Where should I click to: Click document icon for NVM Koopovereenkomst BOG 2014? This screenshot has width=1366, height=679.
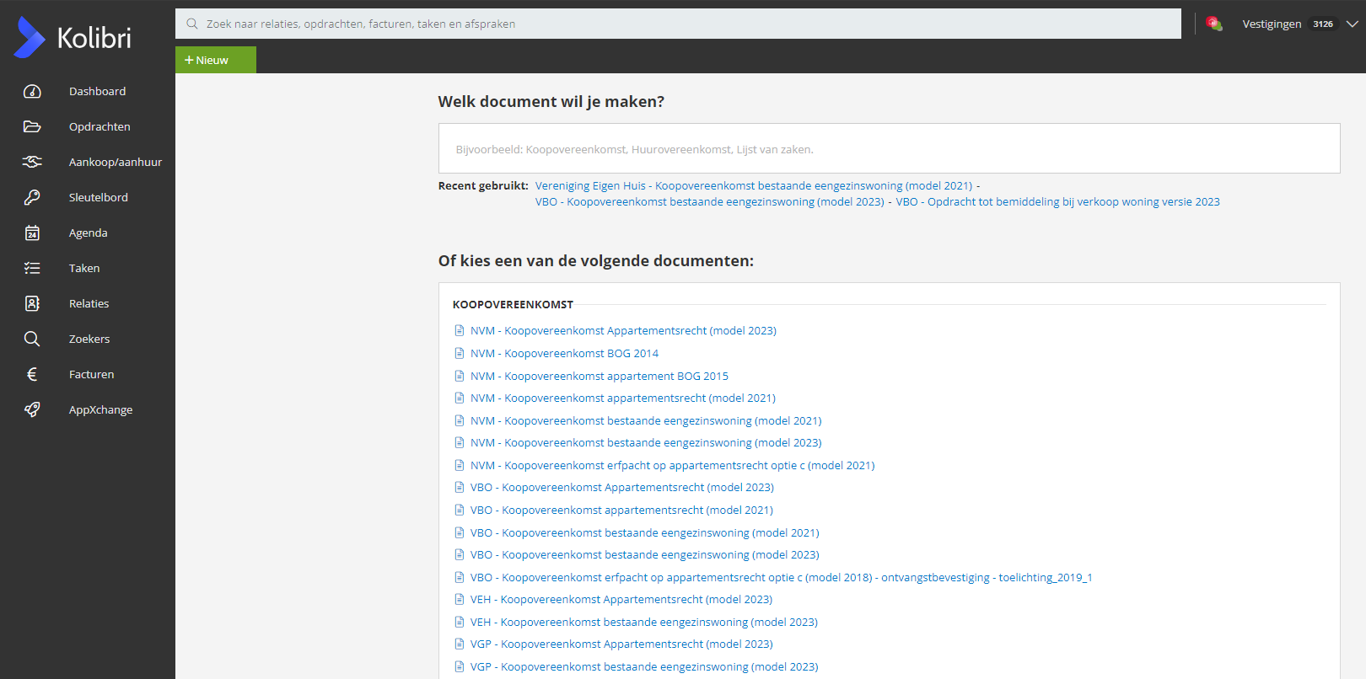coord(460,353)
